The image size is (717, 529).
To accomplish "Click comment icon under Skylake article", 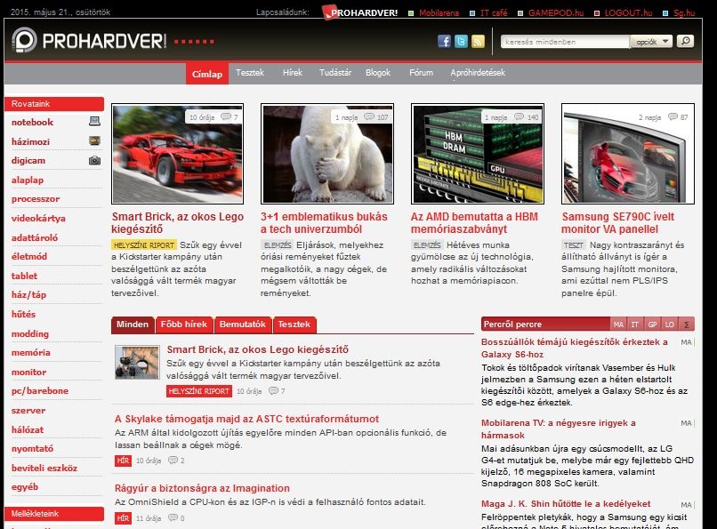I will coord(173,460).
